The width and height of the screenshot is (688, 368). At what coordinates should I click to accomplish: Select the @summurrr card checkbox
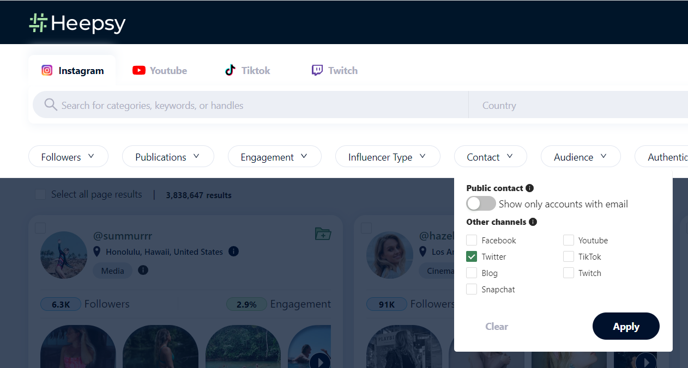point(40,228)
